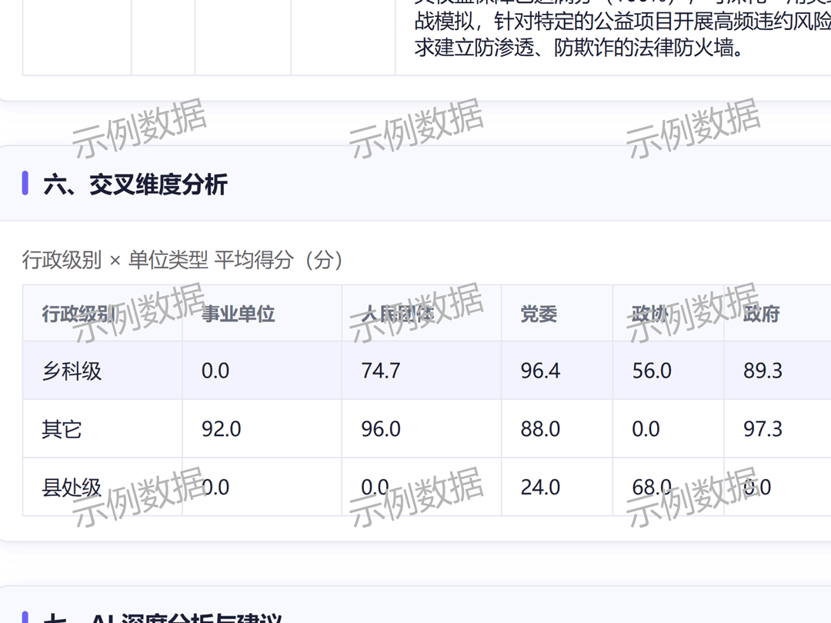The image size is (831, 623).
Task: Click the 政府 column header
Action: click(762, 314)
